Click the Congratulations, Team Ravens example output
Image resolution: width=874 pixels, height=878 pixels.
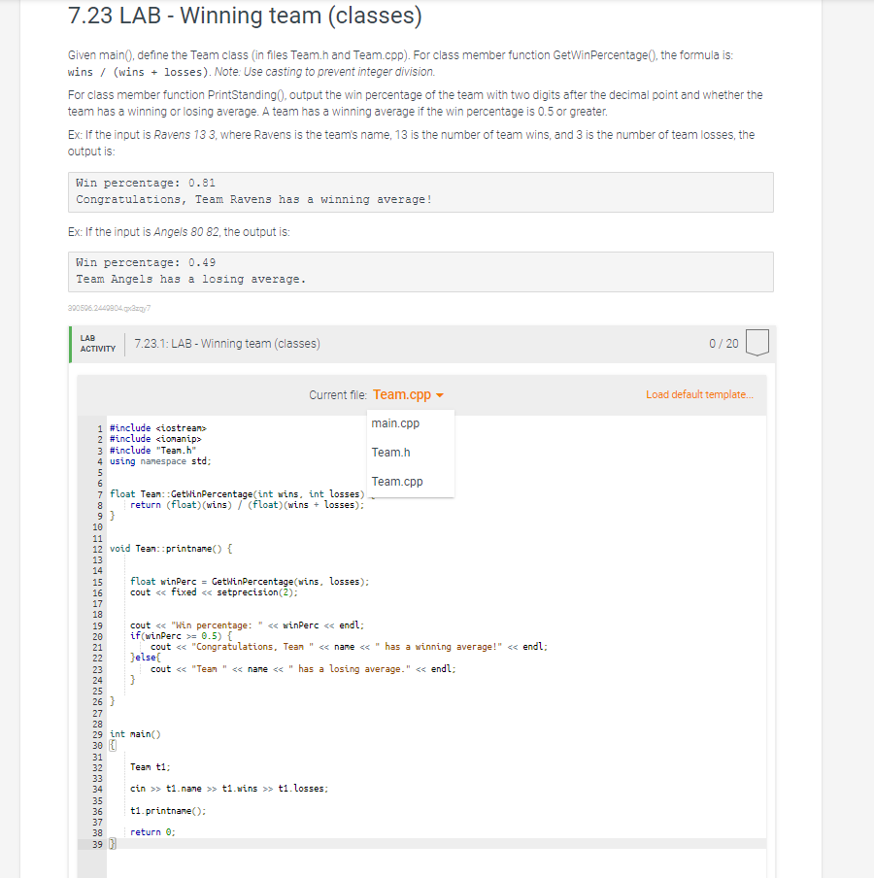254,199
